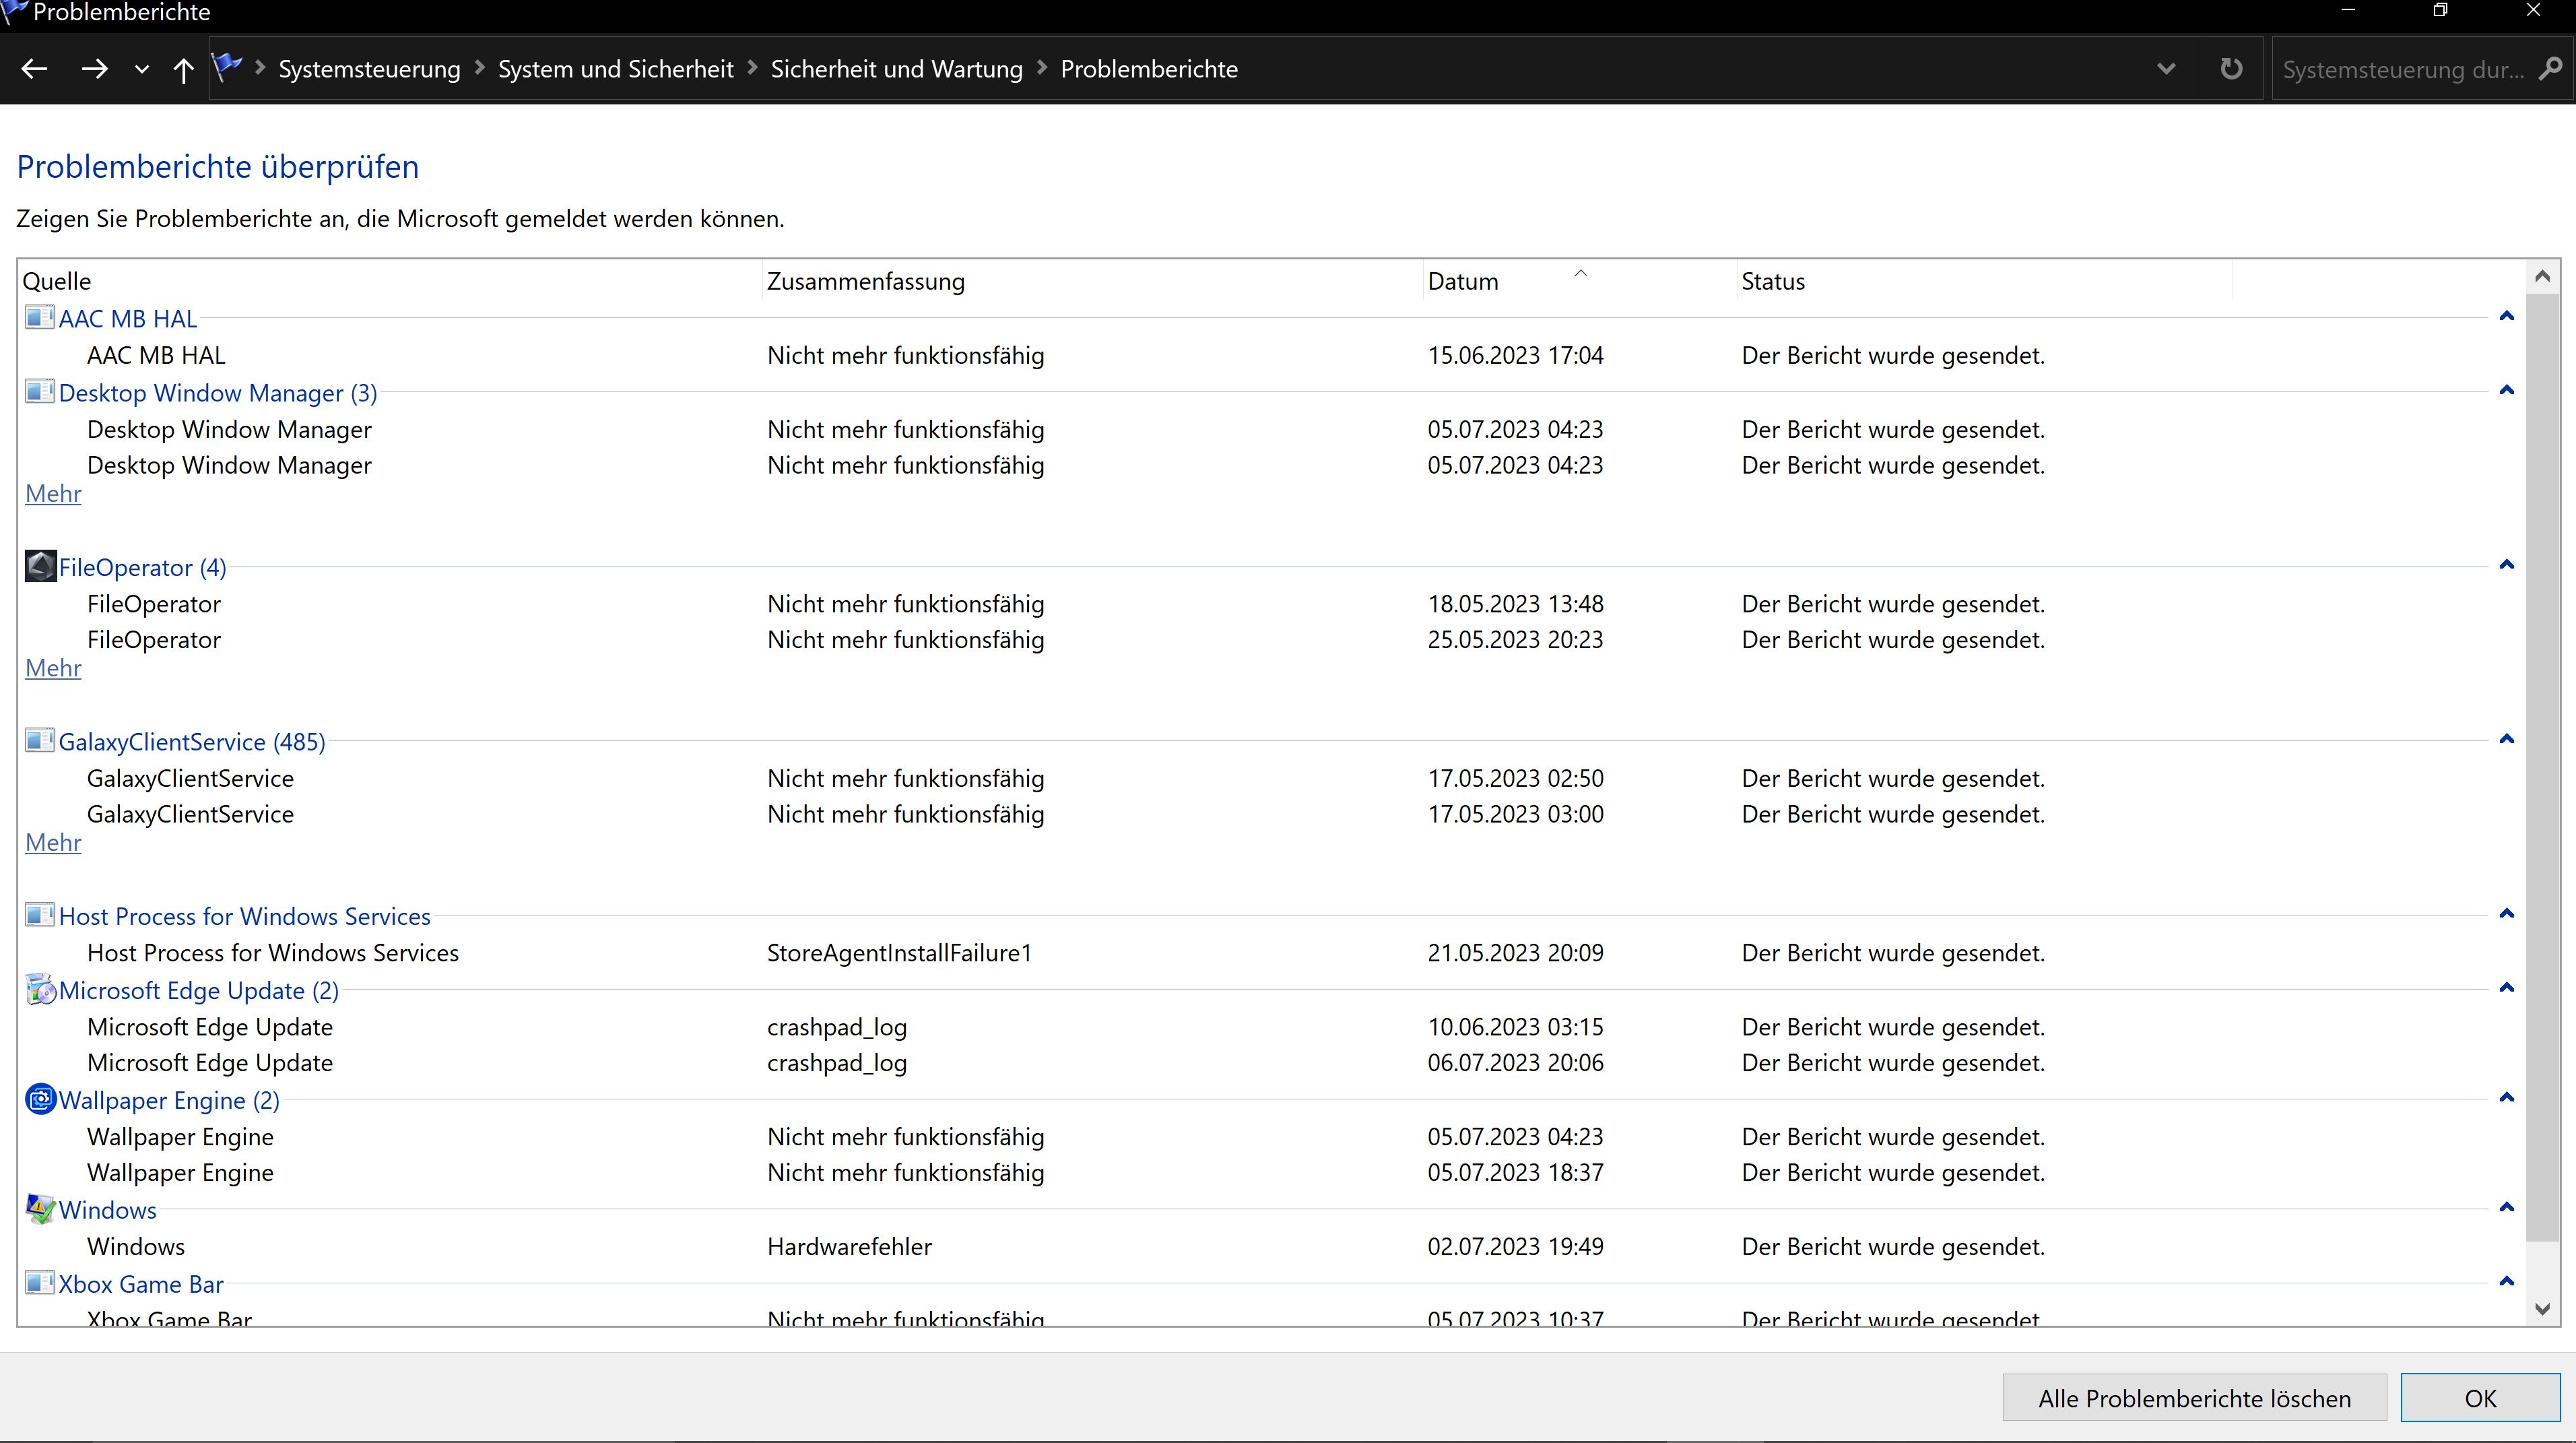Click the FileOperator group icon
This screenshot has width=2576, height=1443.
coord(40,566)
